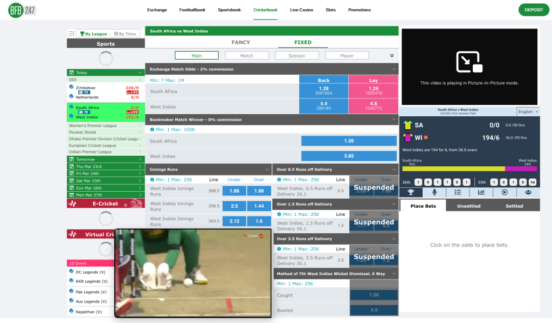Collapse Exchange Match Odds section
The height and width of the screenshot is (323, 552).
(x=394, y=69)
